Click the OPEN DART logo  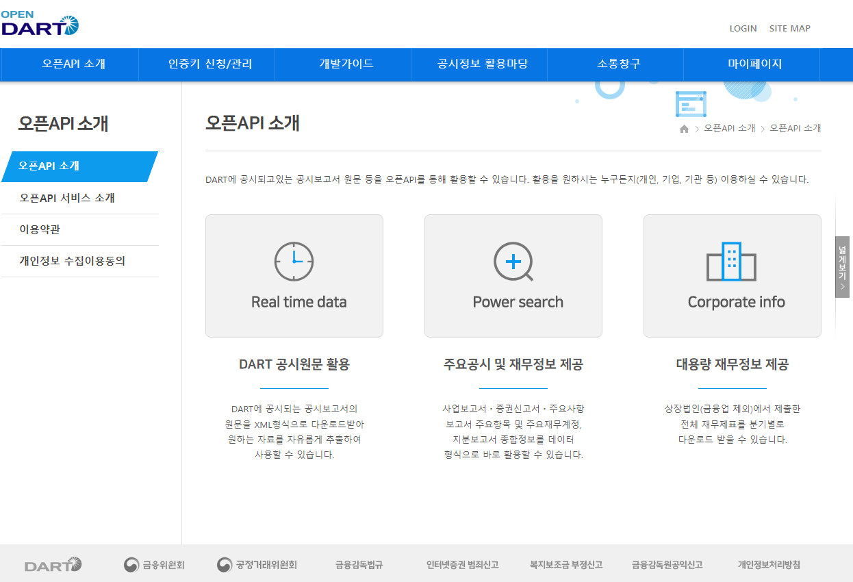coord(40,23)
